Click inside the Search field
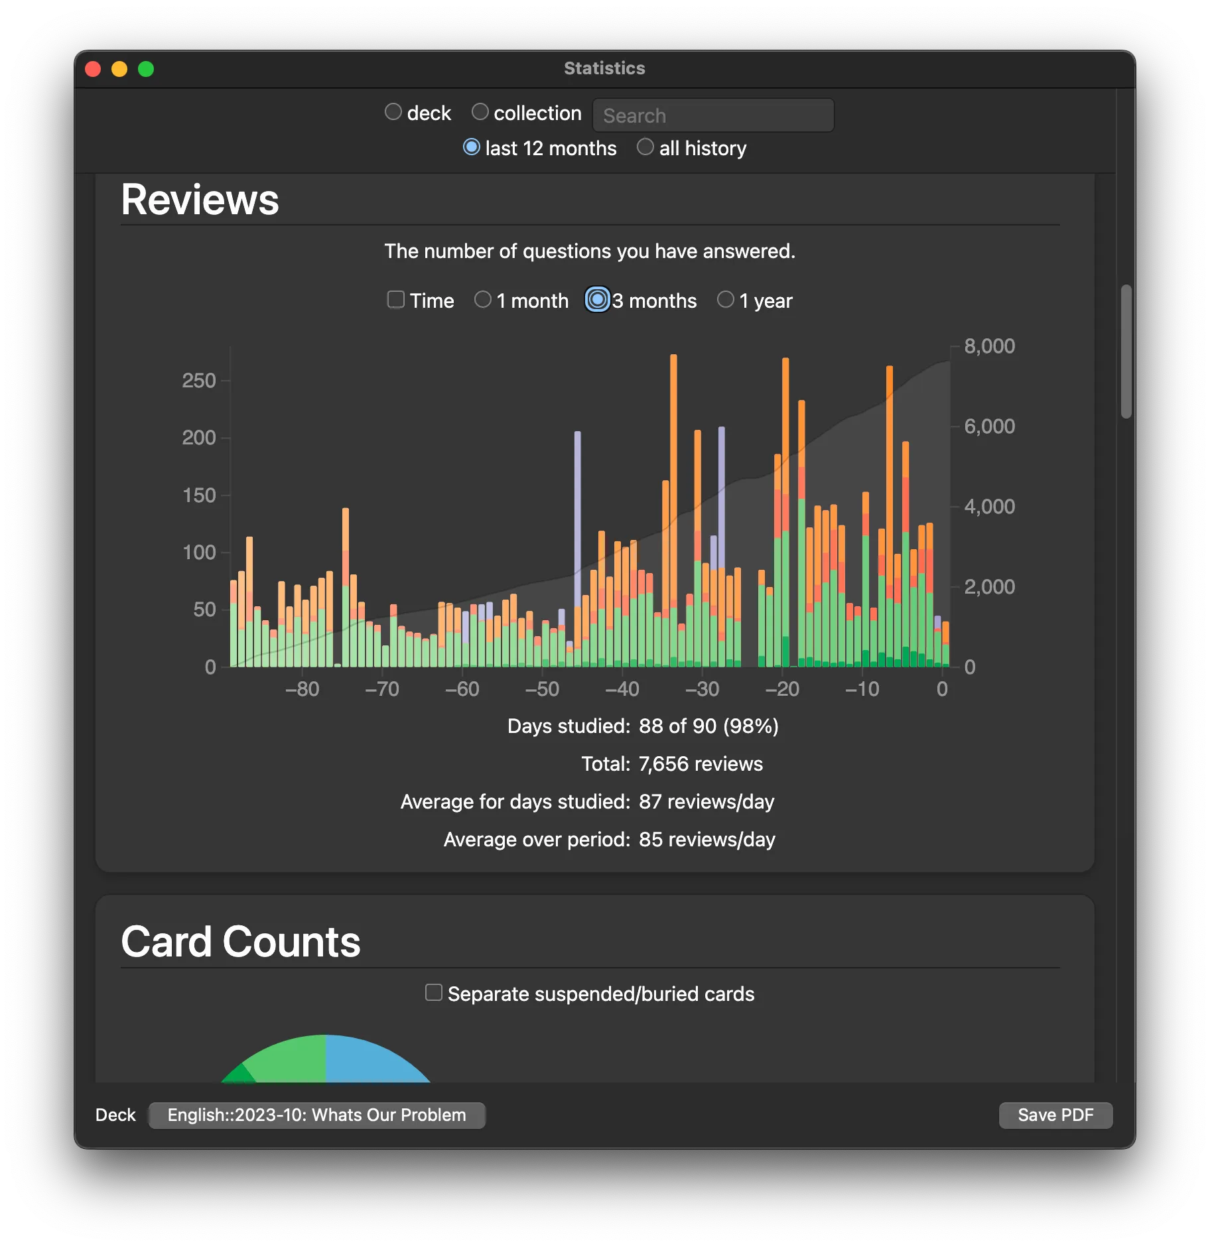 coord(712,114)
